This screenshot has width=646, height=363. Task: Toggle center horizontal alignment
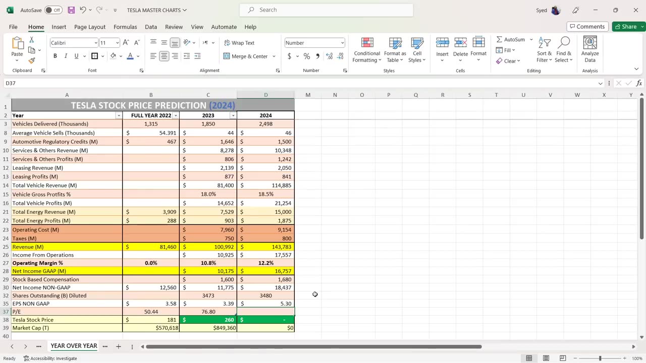pyautogui.click(x=164, y=56)
